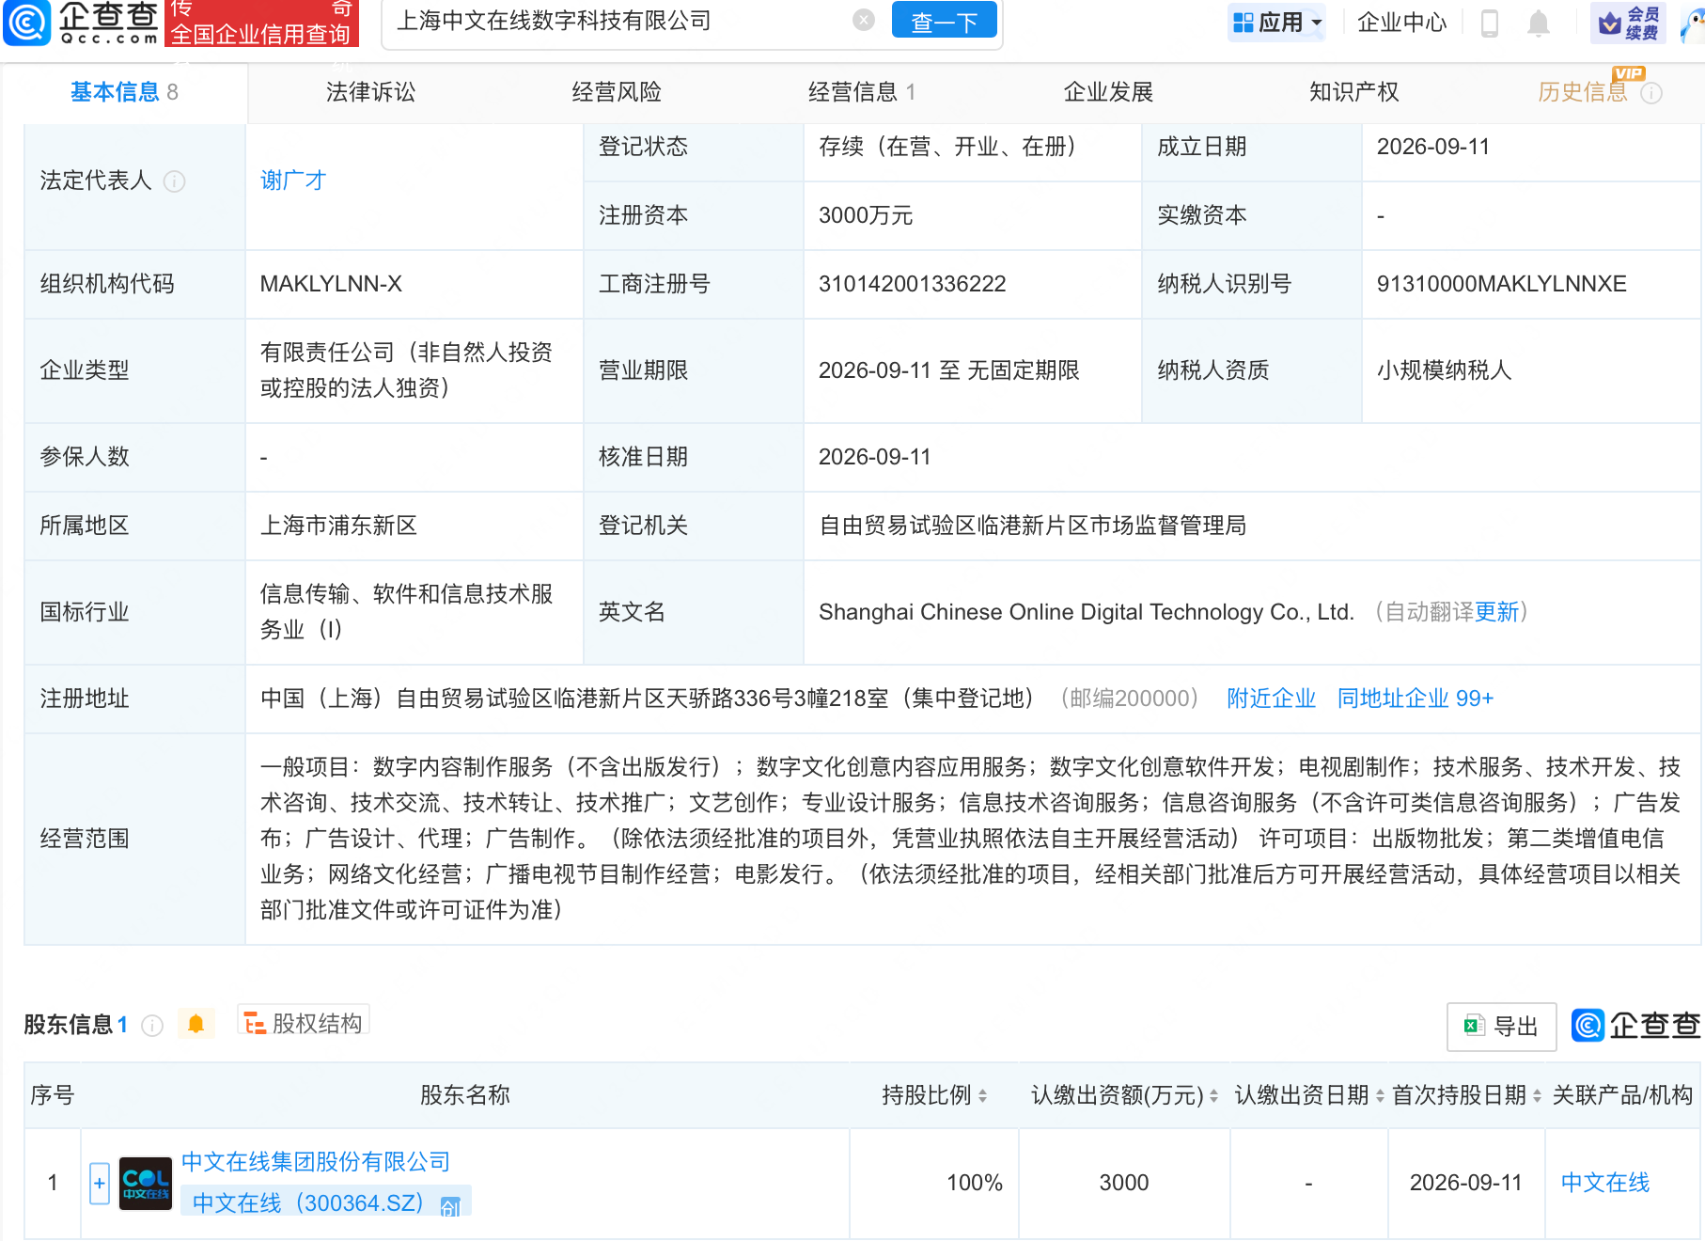Open the 应用 dropdown menu
This screenshot has width=1705, height=1241.
click(1276, 22)
